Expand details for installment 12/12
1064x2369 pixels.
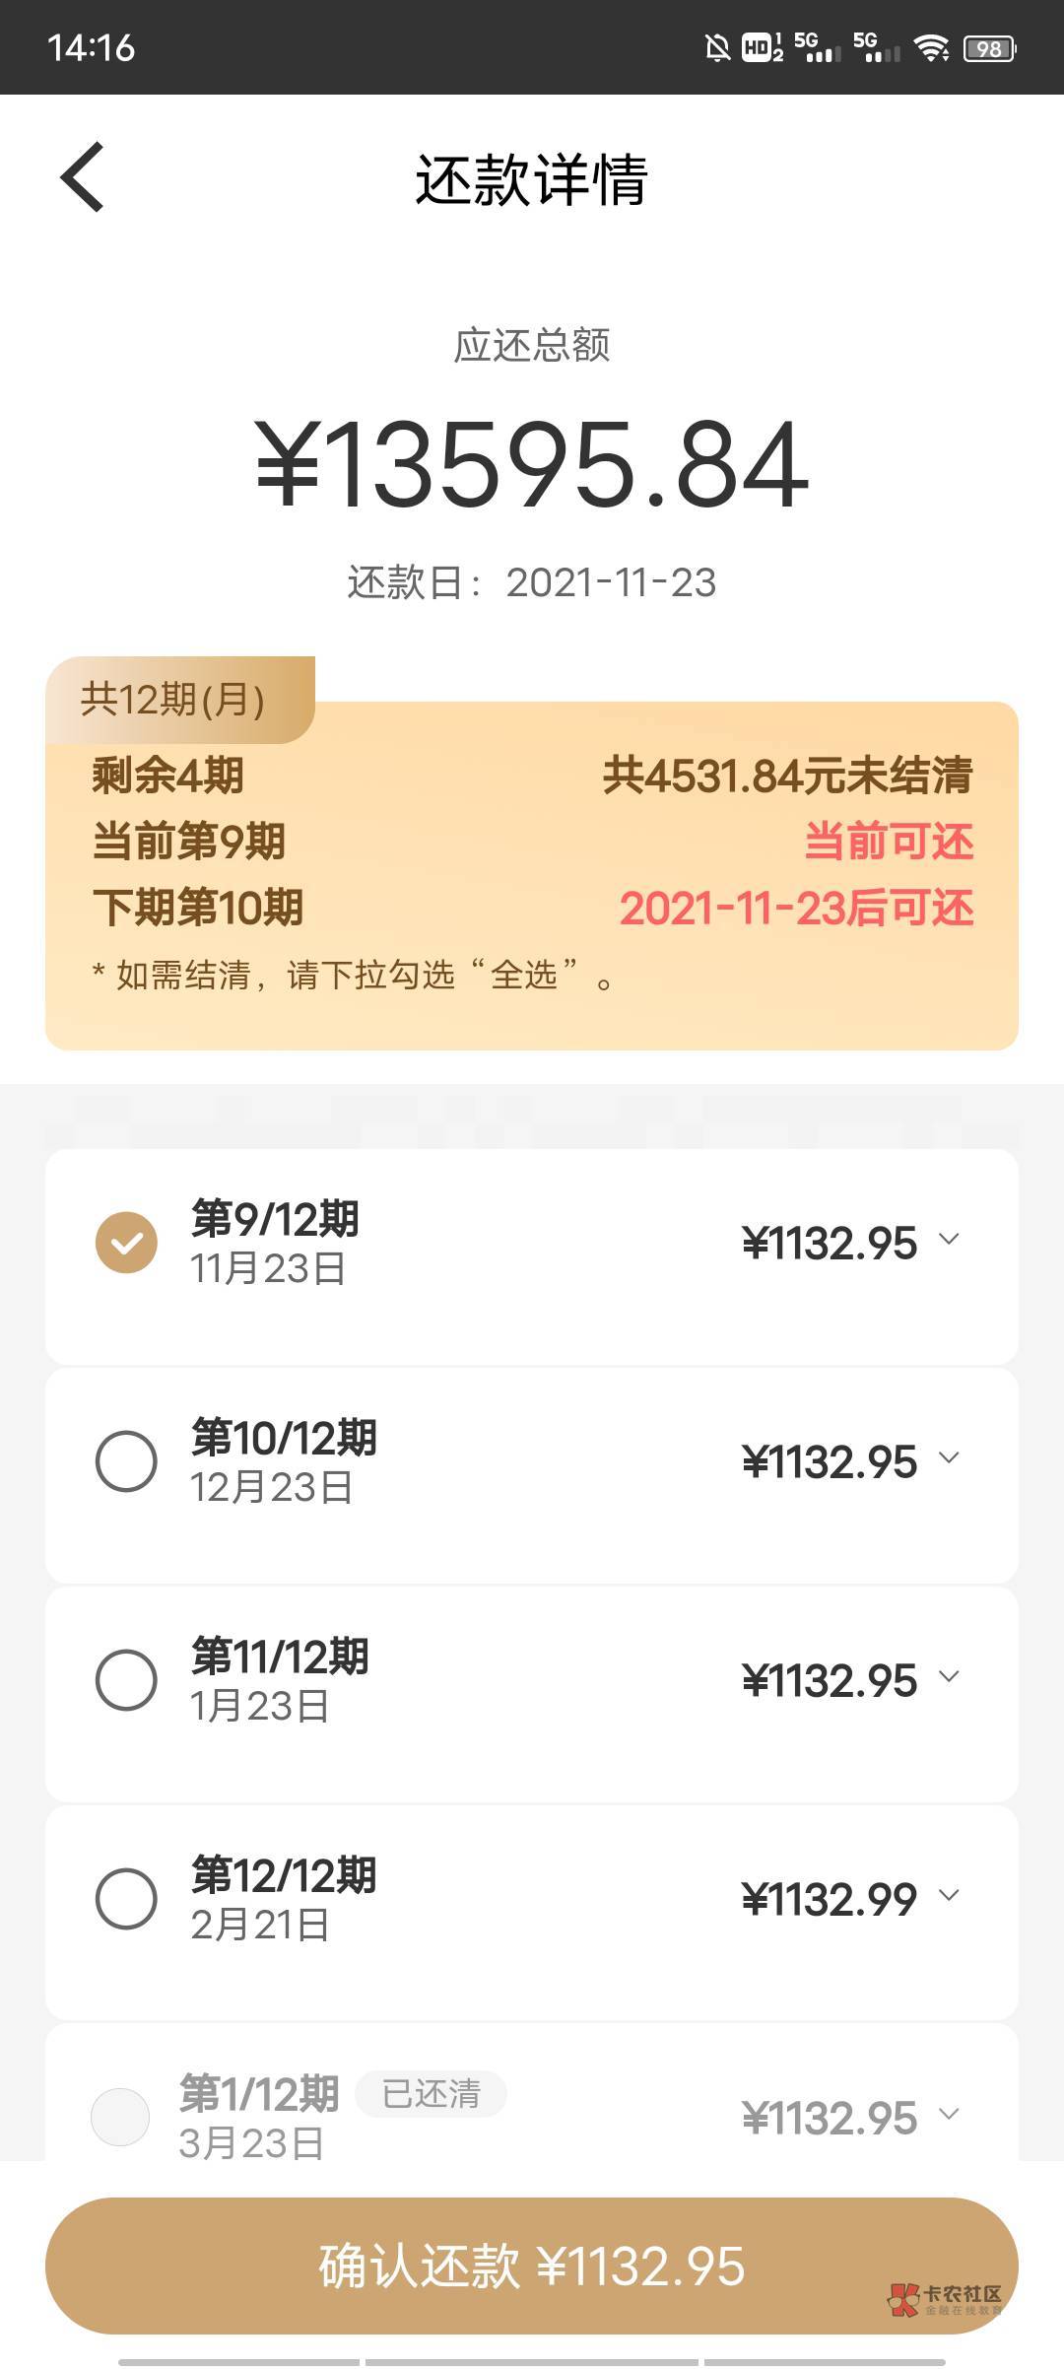click(949, 1896)
